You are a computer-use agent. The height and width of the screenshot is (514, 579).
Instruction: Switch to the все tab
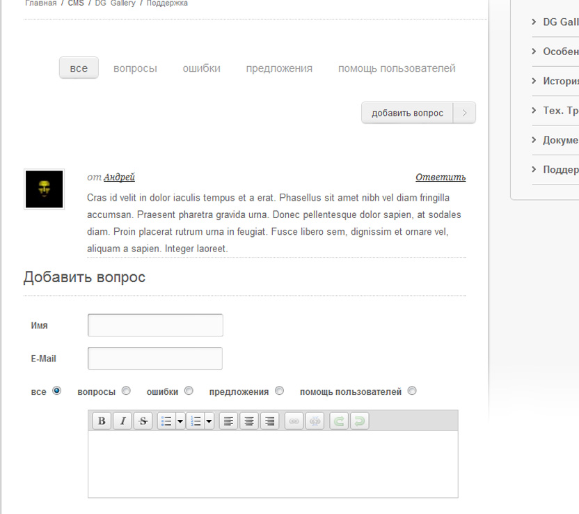point(79,68)
